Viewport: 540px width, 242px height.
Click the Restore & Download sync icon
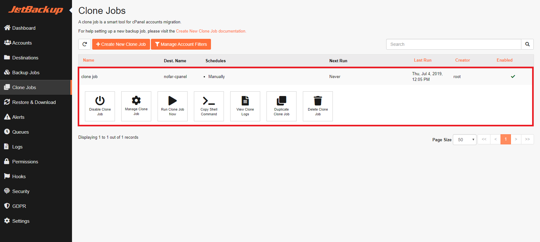7,102
